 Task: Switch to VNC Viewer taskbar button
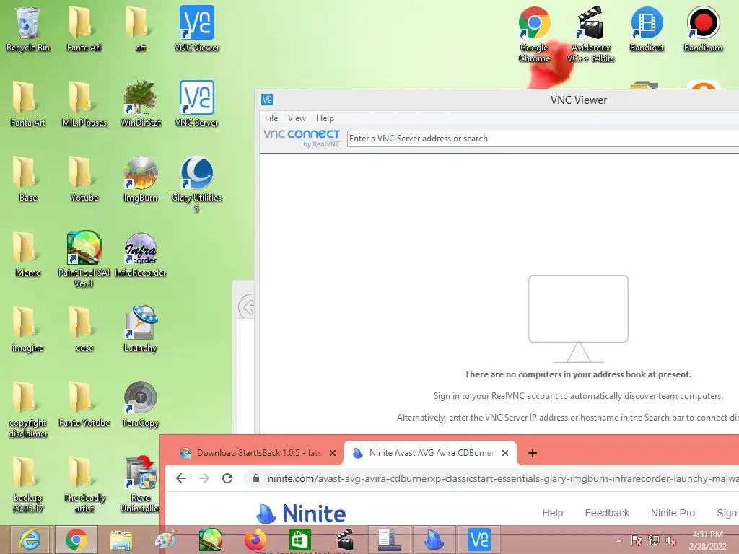[x=479, y=540]
